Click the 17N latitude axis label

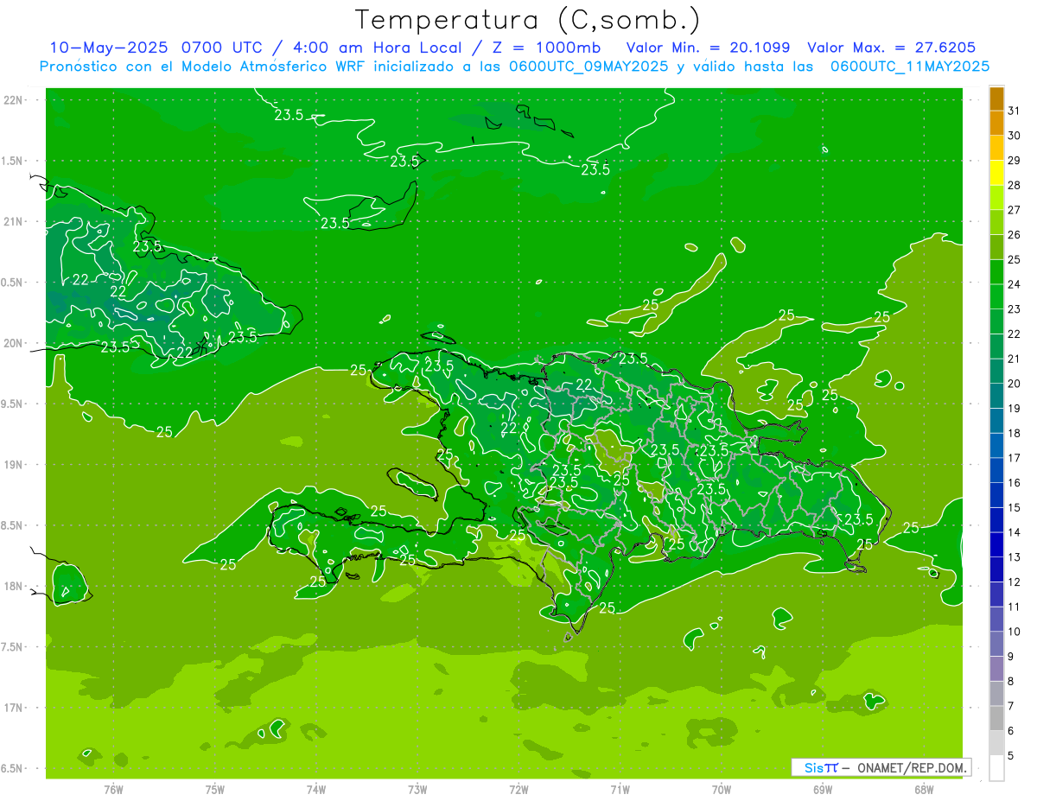pyautogui.click(x=13, y=708)
